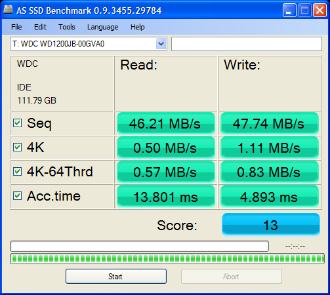
Task: Click the Seq test label
Action: tap(39, 123)
